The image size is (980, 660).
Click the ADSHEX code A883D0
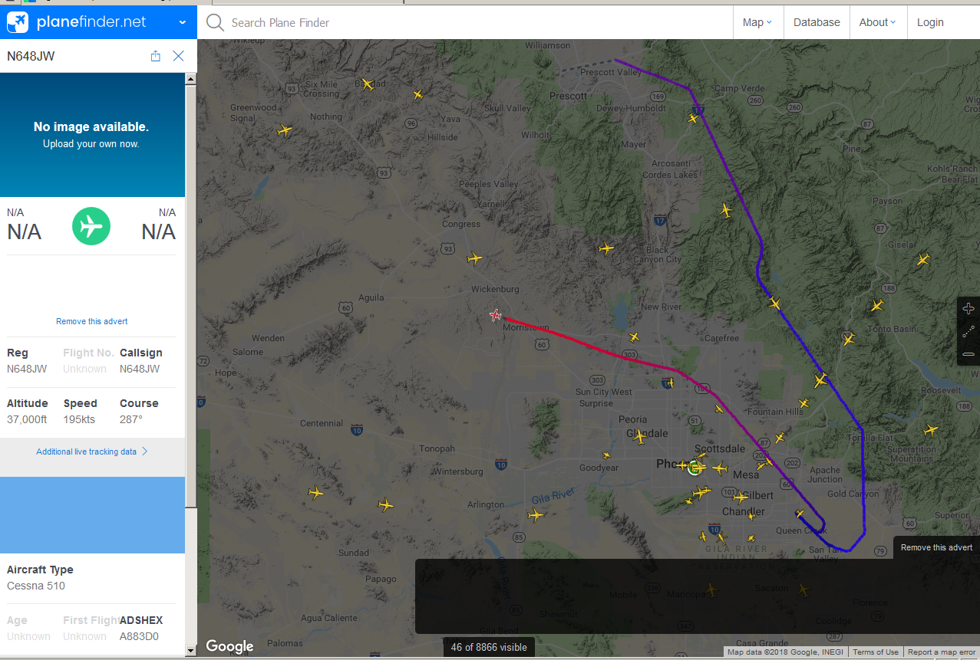point(139,636)
